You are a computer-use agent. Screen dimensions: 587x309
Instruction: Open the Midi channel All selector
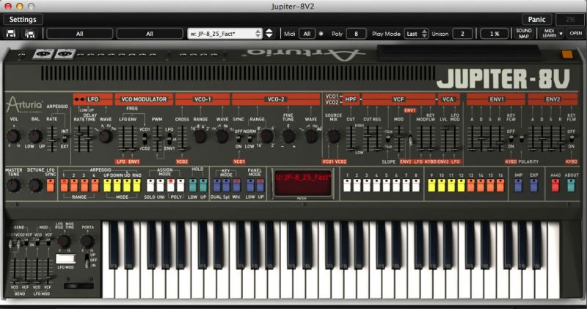coord(307,34)
